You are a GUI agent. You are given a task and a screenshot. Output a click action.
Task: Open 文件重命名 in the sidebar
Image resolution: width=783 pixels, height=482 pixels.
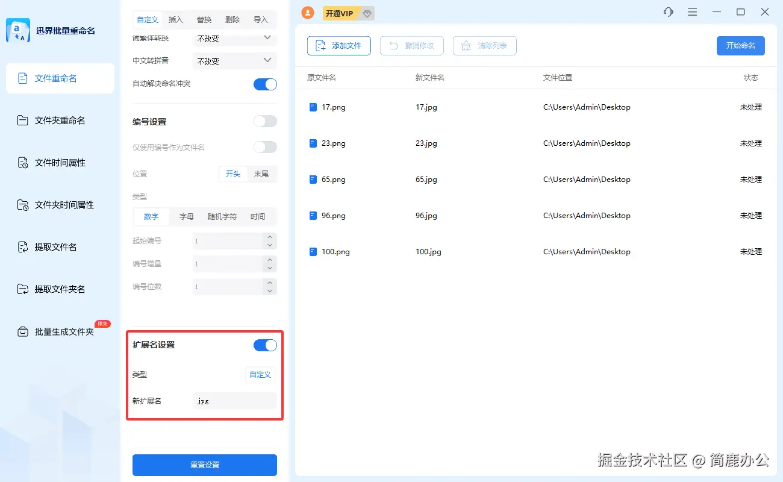[x=60, y=78]
